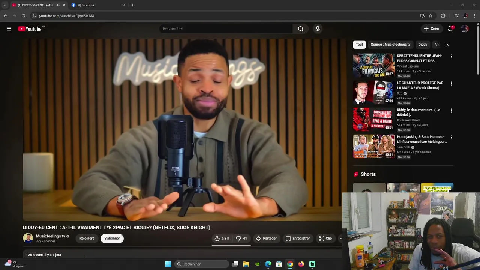The image size is (480, 270).
Task: Open the YouTube account avatar menu
Action: pyautogui.click(x=465, y=29)
